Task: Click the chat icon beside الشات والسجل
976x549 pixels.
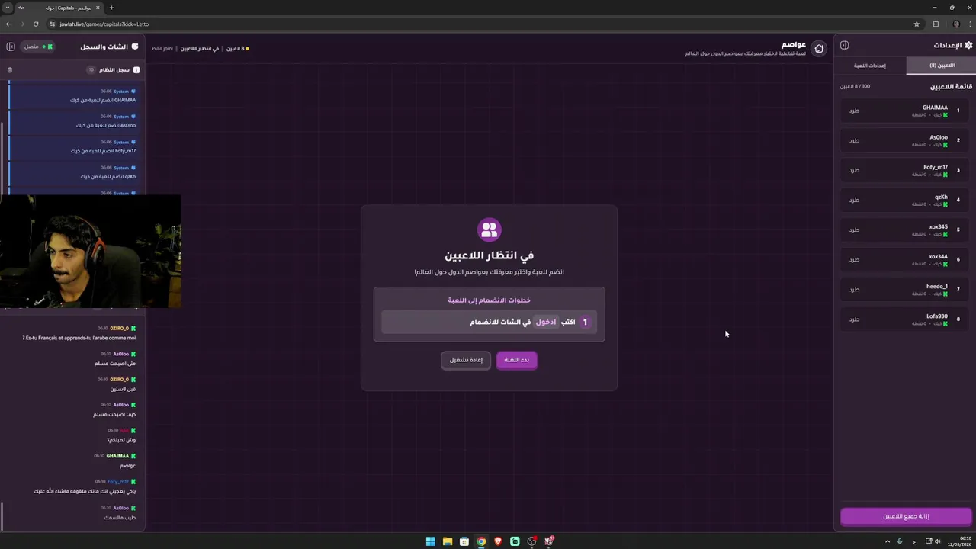Action: point(135,47)
